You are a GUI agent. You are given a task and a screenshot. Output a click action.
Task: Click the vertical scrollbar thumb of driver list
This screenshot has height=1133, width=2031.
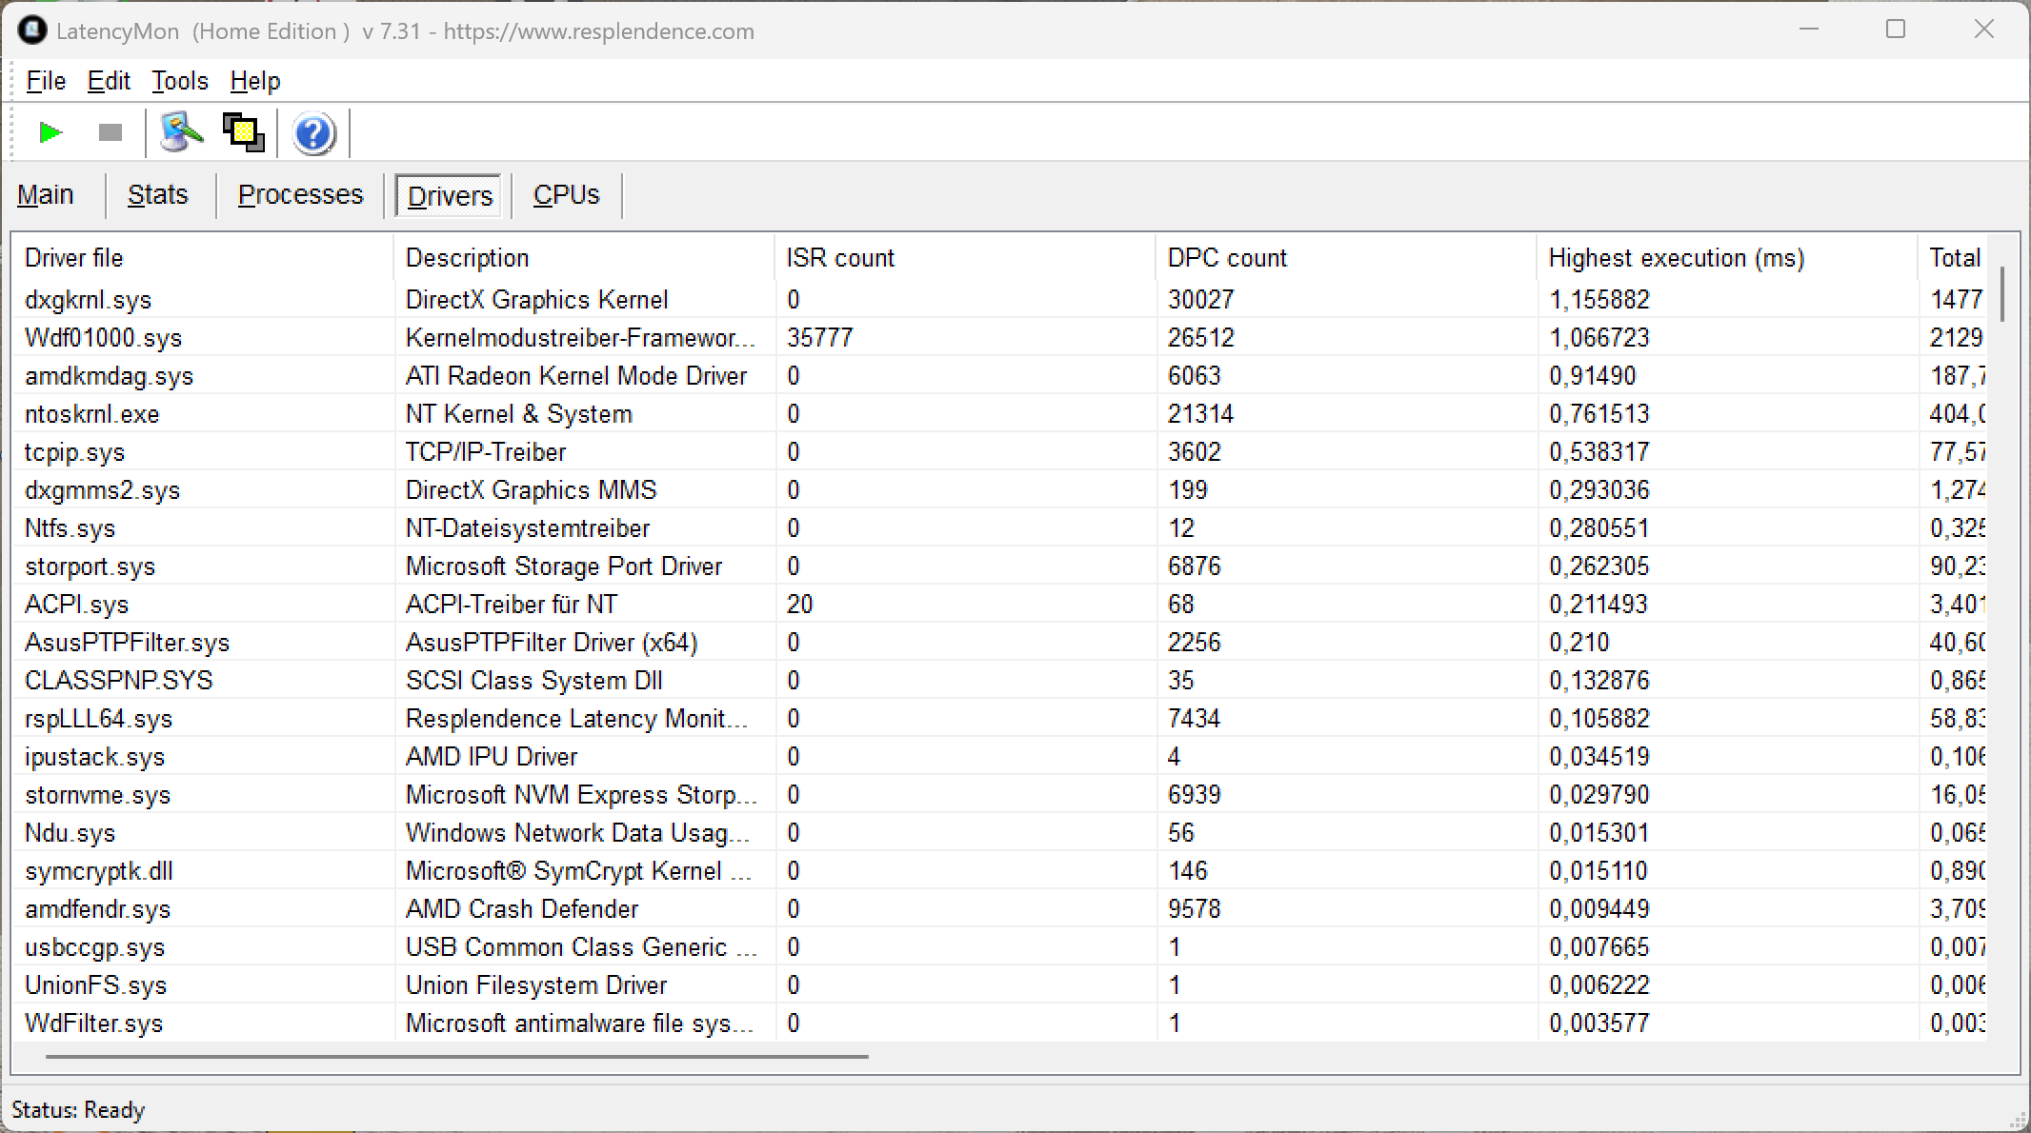click(x=2002, y=294)
